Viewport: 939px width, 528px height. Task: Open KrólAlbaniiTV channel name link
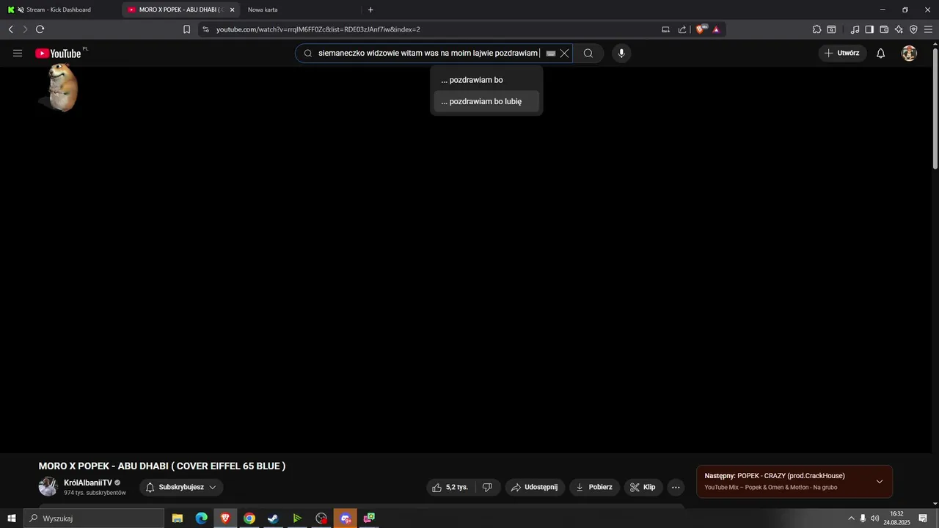pos(88,483)
